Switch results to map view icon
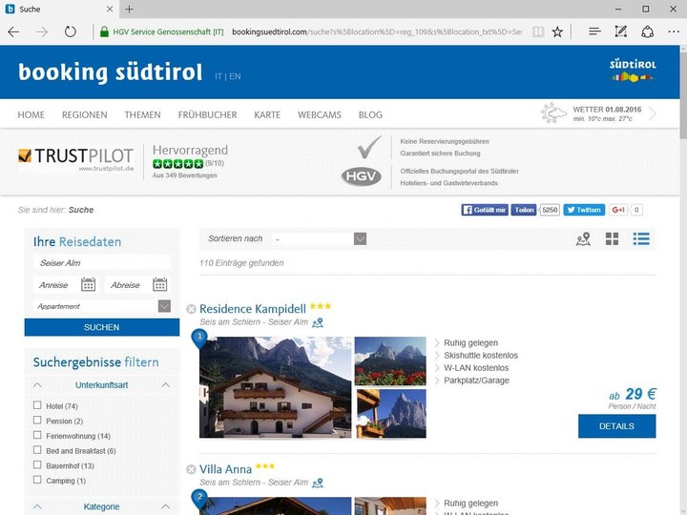 (x=583, y=239)
